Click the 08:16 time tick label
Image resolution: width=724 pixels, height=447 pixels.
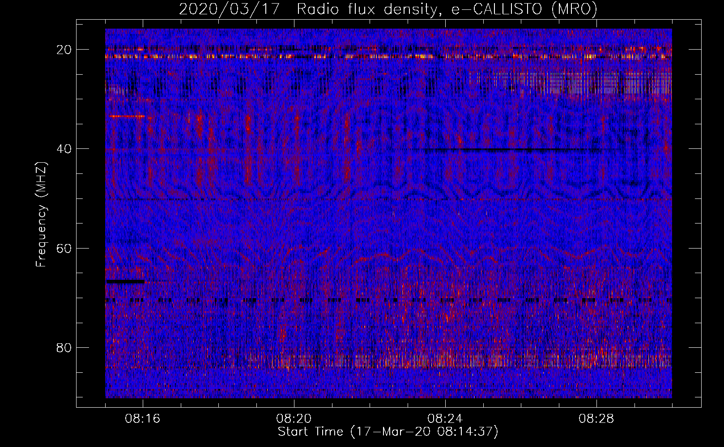[143, 419]
